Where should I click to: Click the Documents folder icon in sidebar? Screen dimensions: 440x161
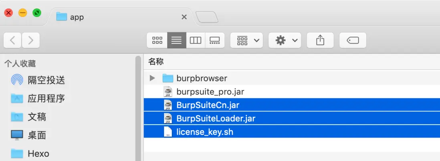[17, 117]
